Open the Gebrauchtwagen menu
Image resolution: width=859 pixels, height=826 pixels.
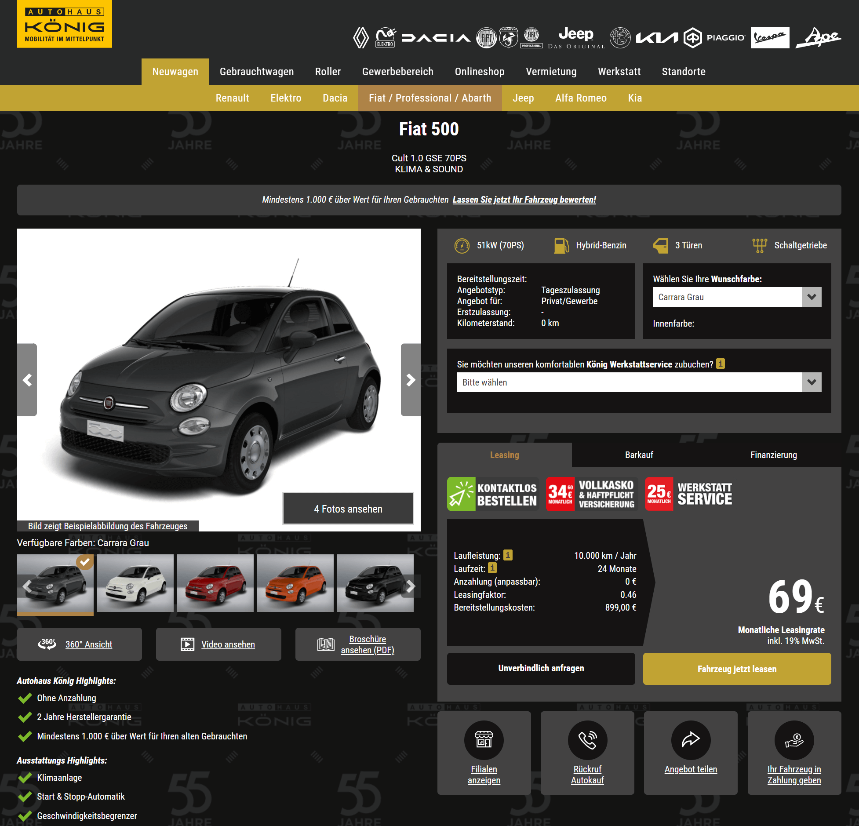(x=257, y=72)
